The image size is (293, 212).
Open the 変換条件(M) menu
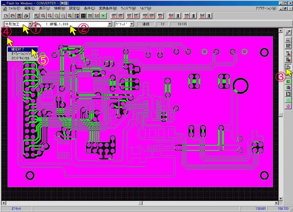tap(108, 8)
